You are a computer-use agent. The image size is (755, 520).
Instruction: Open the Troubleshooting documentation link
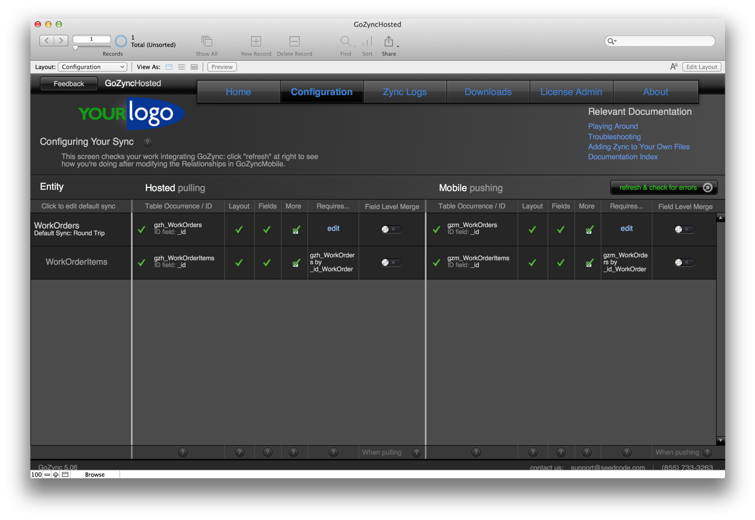click(614, 137)
